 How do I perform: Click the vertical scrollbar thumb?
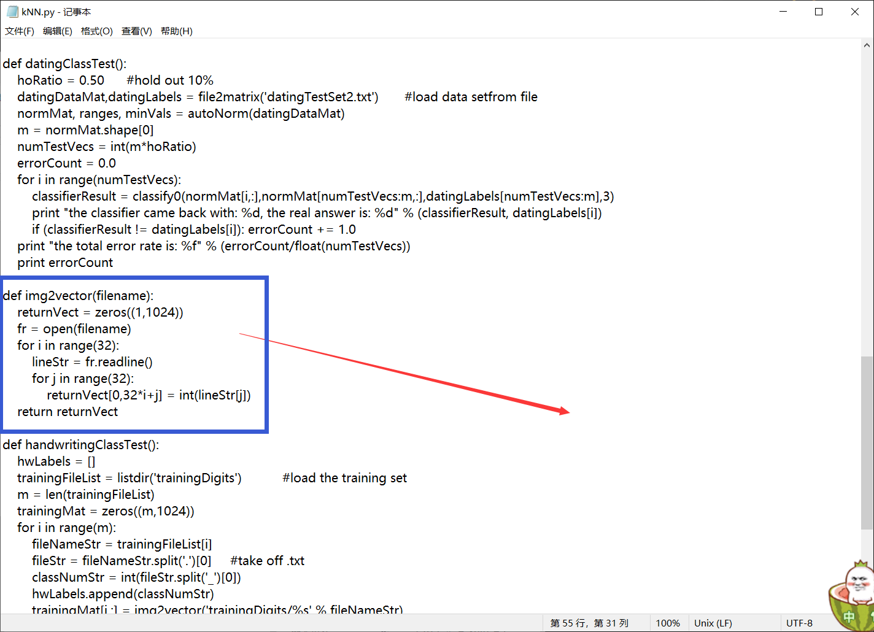pos(867,442)
